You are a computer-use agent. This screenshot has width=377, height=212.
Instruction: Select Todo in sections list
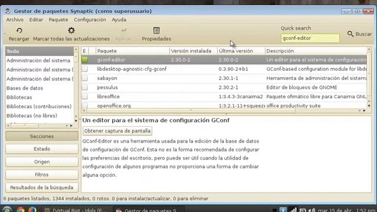click(39, 51)
